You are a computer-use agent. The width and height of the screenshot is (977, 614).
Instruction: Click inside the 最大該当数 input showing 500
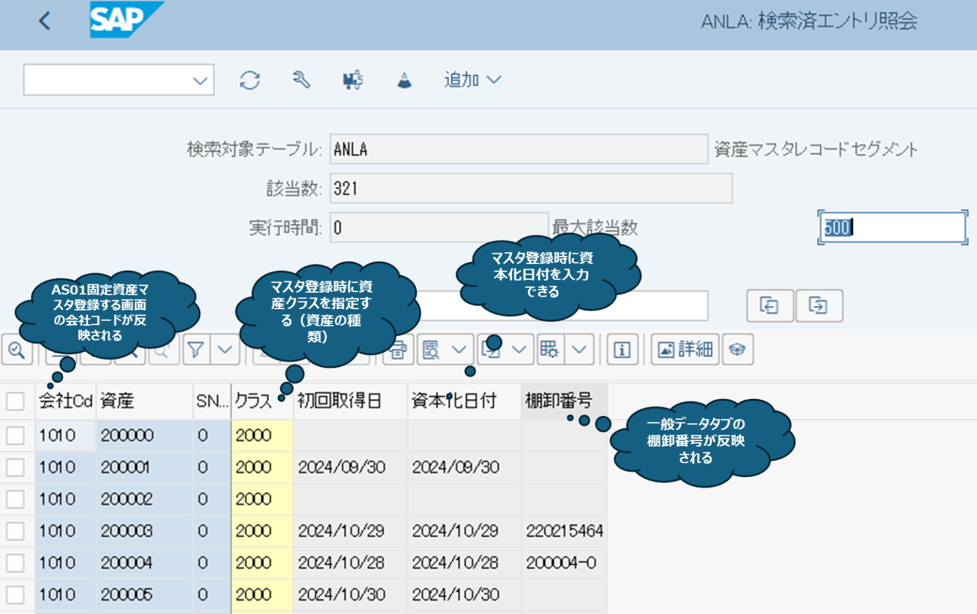tap(890, 227)
